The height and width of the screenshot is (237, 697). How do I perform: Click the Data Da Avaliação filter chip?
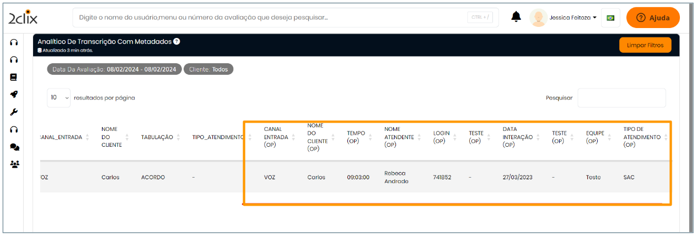click(x=115, y=69)
